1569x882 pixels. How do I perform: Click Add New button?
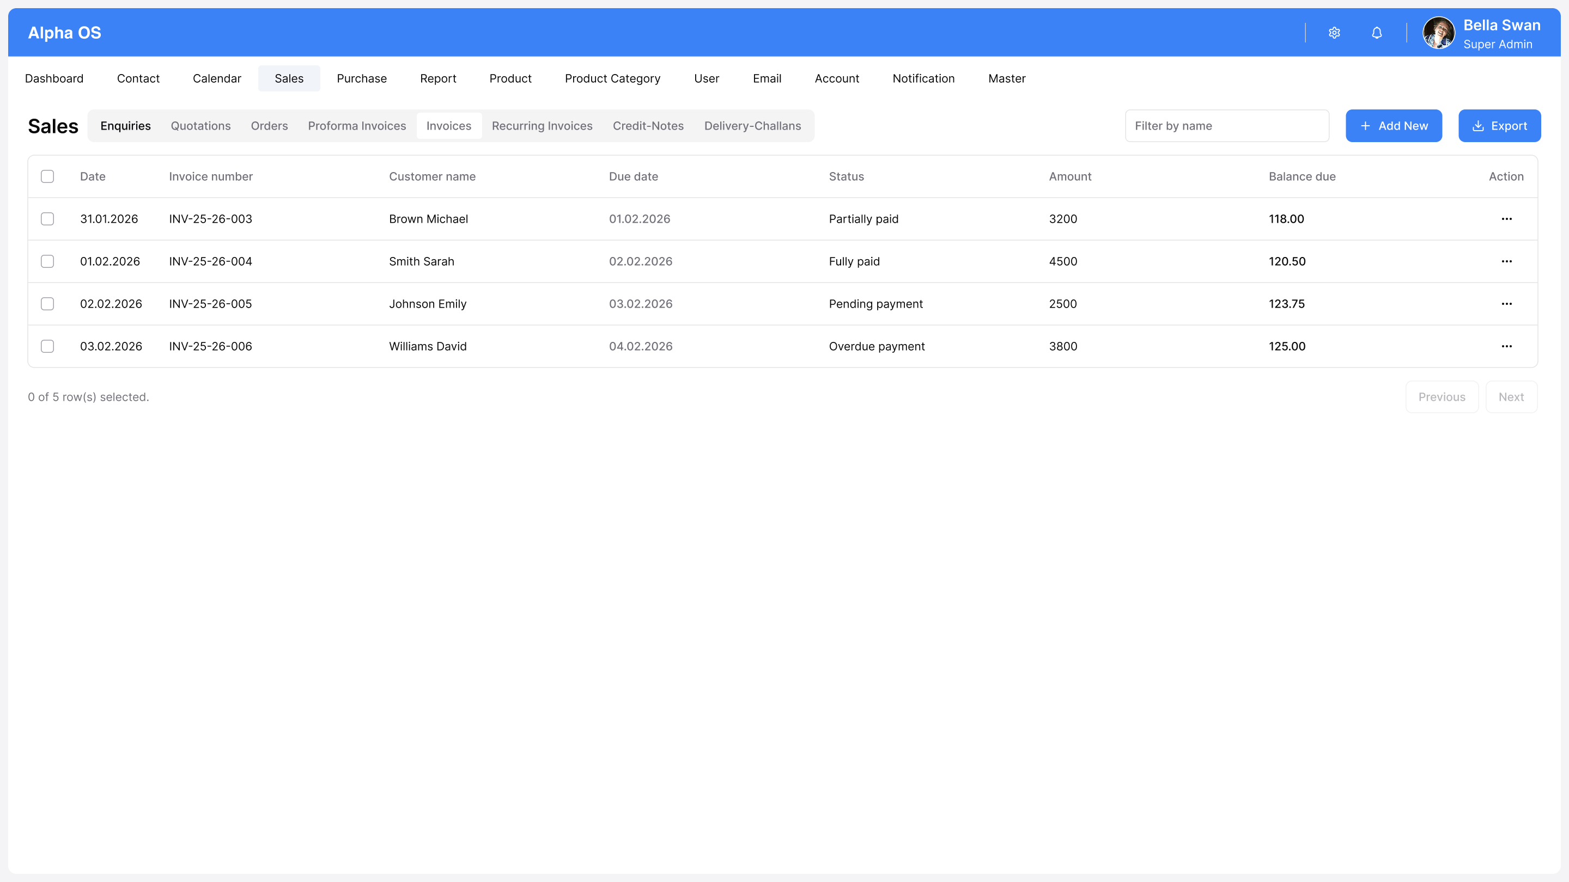(x=1394, y=126)
